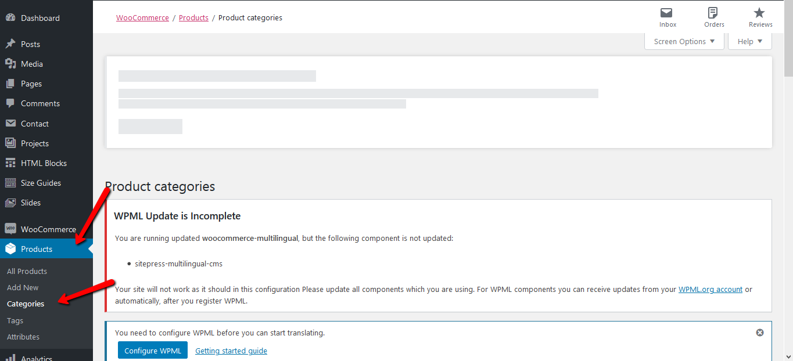Screen dimensions: 793x361
Task: Click the WooCommerce breadcrumb link
Action: point(142,17)
